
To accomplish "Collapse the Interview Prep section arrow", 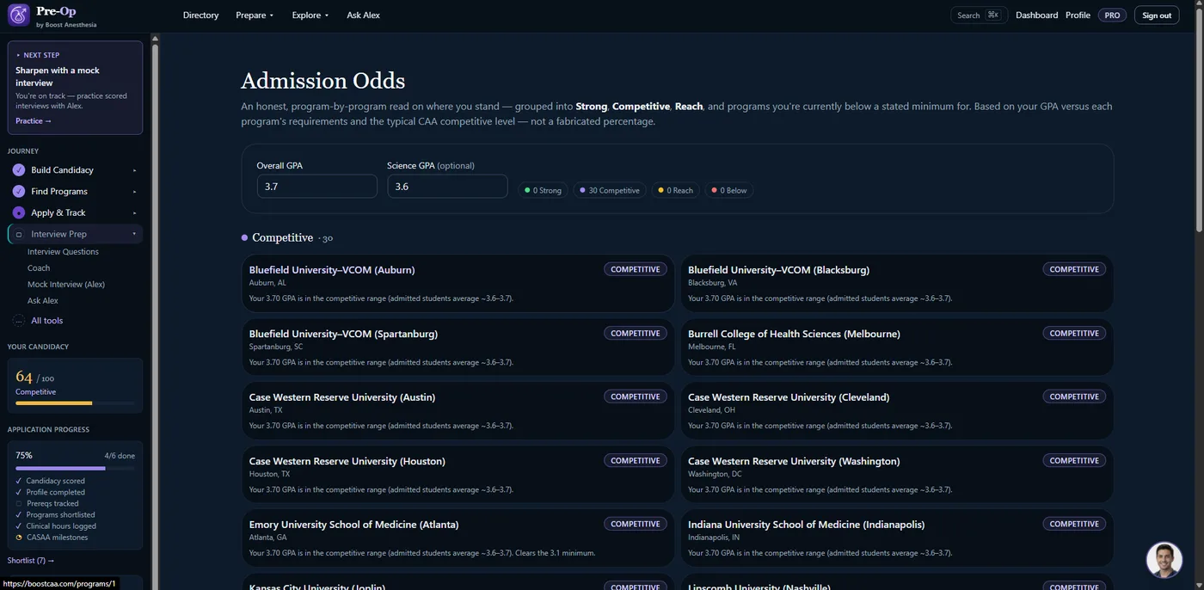I will (x=134, y=234).
